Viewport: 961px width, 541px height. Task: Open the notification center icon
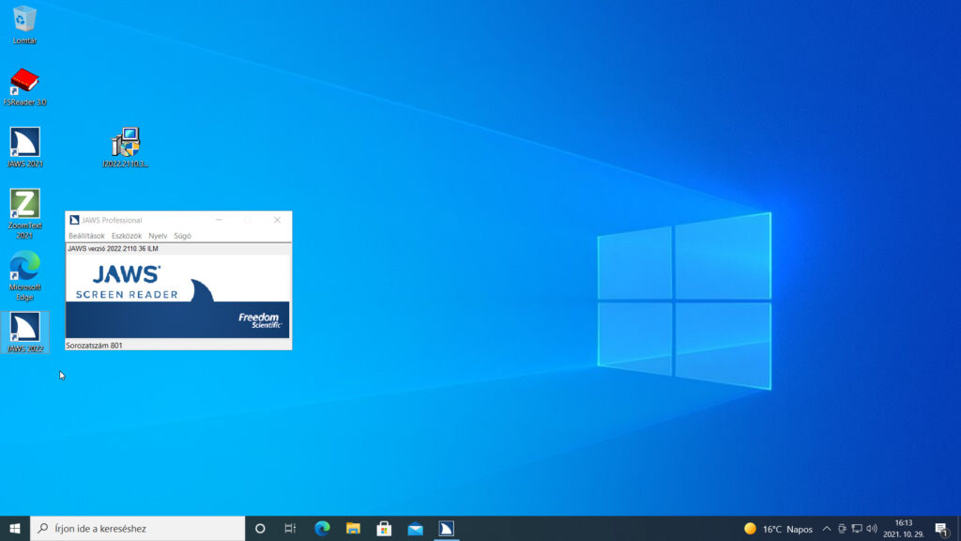coord(942,529)
